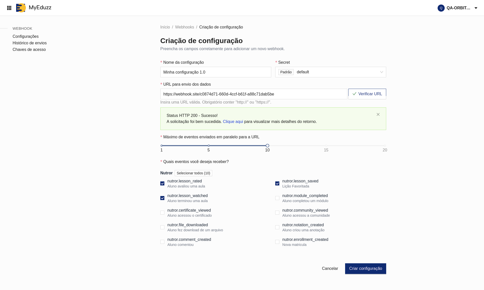Viewport: 484px width, 290px height.
Task: Open Configurações in sidebar
Action: pos(25,37)
